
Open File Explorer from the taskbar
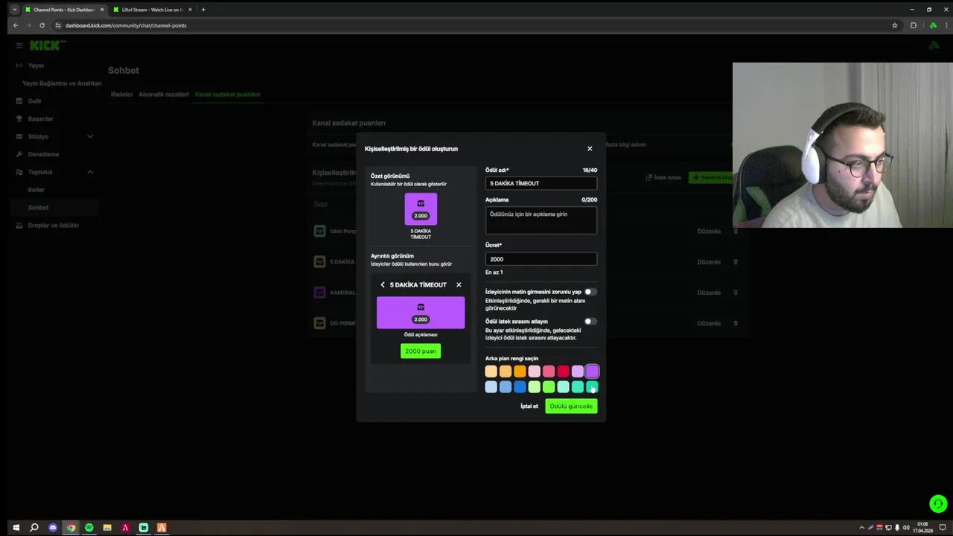(x=107, y=528)
